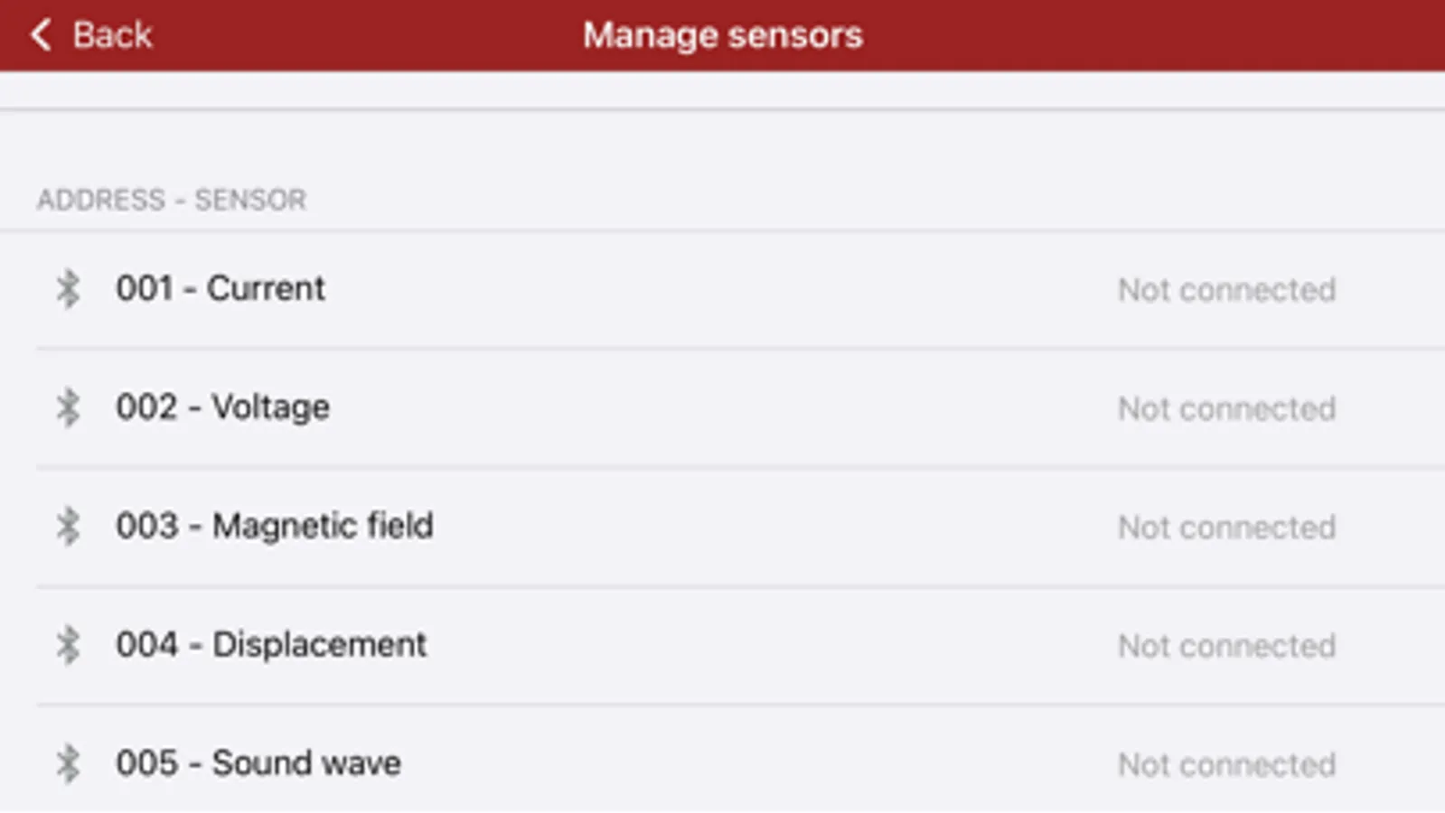
Task: Tap the Bluetooth icon beside 001 - Current
Action: pyautogui.click(x=68, y=289)
